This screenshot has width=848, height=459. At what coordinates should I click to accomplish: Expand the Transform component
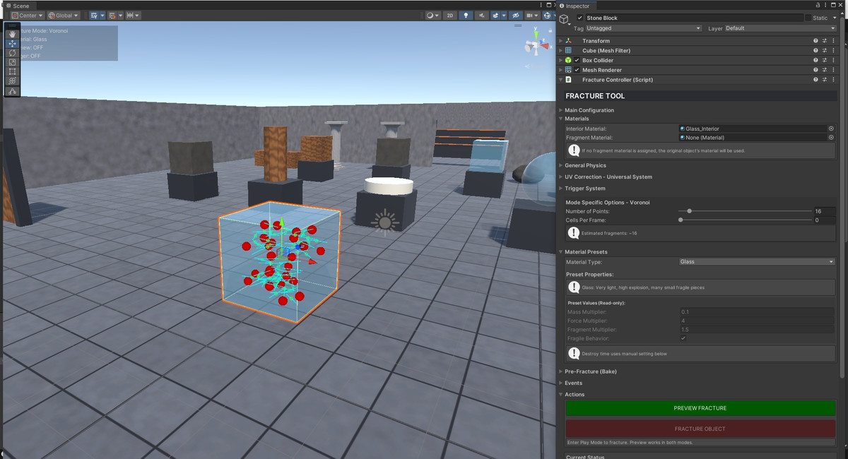[x=561, y=41]
